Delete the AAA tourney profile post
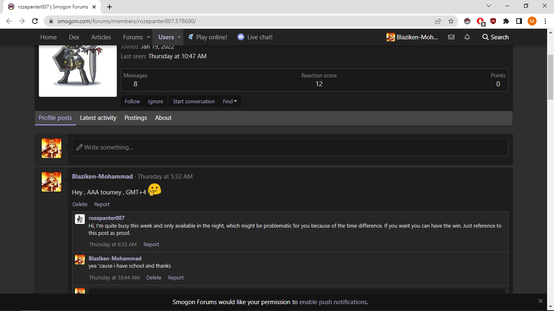 coord(80,204)
